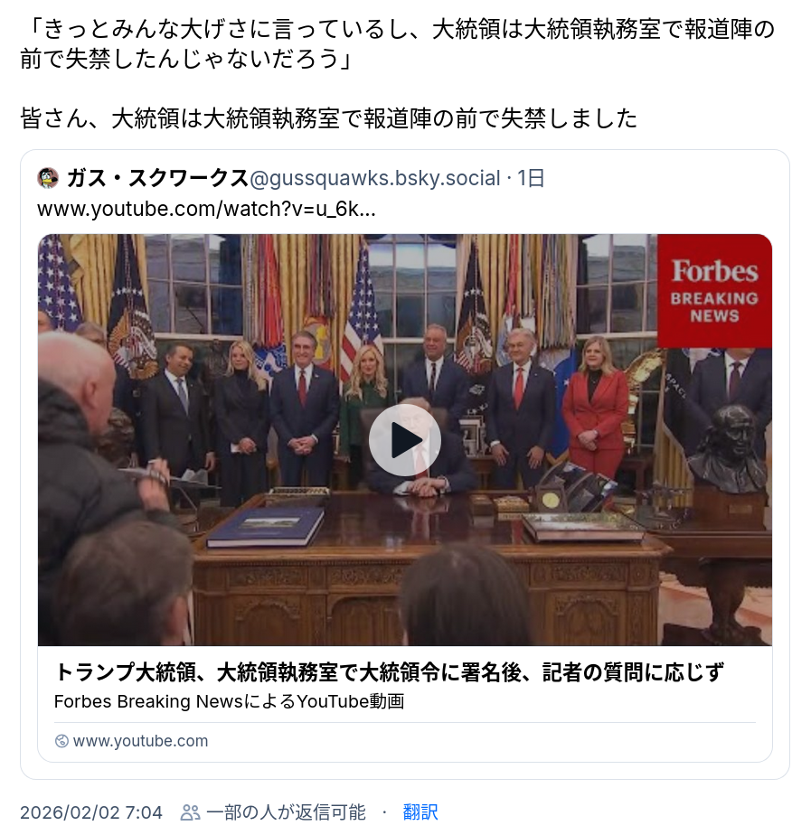Follow the www.youtube.com/watch?v=u_6k... link
Screen dimensions: 811x835
pyautogui.click(x=206, y=209)
